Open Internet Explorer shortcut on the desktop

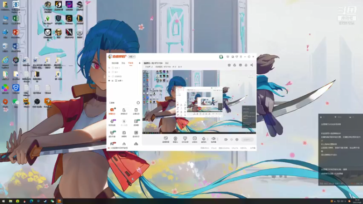pyautogui.click(x=5, y=62)
